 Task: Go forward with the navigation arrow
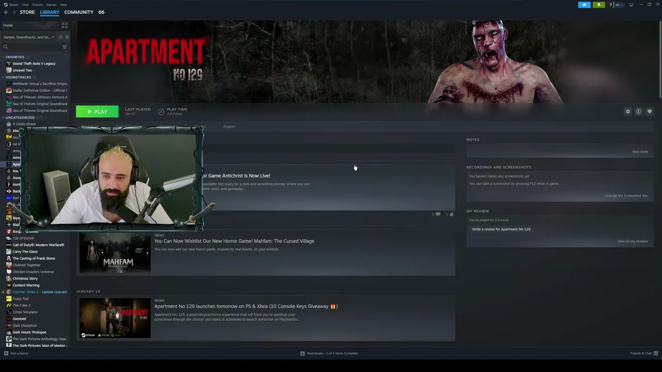tap(13, 12)
